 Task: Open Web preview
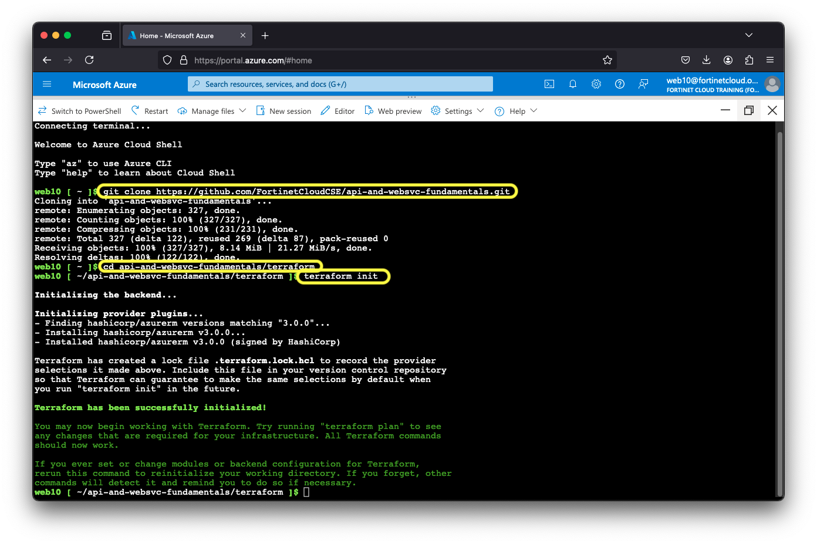click(393, 111)
